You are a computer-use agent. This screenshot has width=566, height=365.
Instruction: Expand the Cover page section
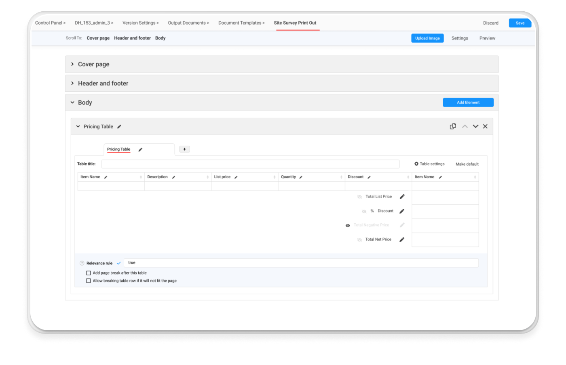pyautogui.click(x=72, y=64)
